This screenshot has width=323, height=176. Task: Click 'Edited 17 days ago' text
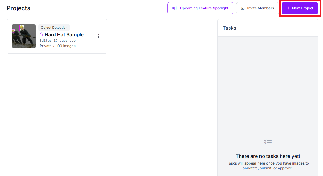(58, 41)
